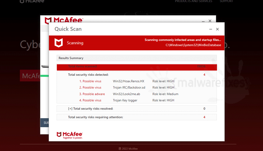The width and height of the screenshot is (263, 151).
Task: Click 'Scanning commonly infected areas' message
Action: point(183,40)
